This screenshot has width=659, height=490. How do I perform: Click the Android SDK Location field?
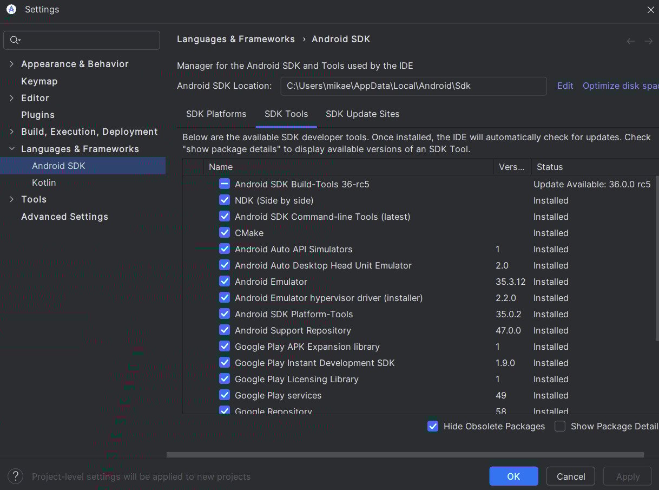413,86
